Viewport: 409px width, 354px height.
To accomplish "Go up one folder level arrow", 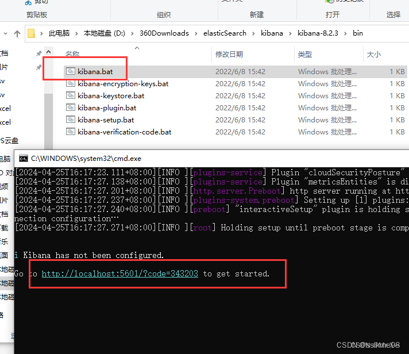I will pyautogui.click(x=17, y=33).
